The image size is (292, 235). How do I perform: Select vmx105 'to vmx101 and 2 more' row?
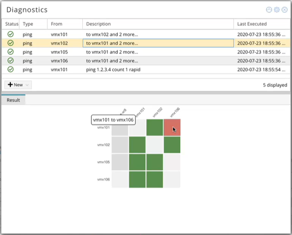113,52
